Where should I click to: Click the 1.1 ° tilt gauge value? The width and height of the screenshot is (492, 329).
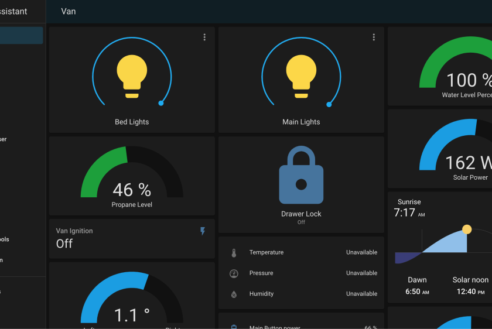[132, 315]
